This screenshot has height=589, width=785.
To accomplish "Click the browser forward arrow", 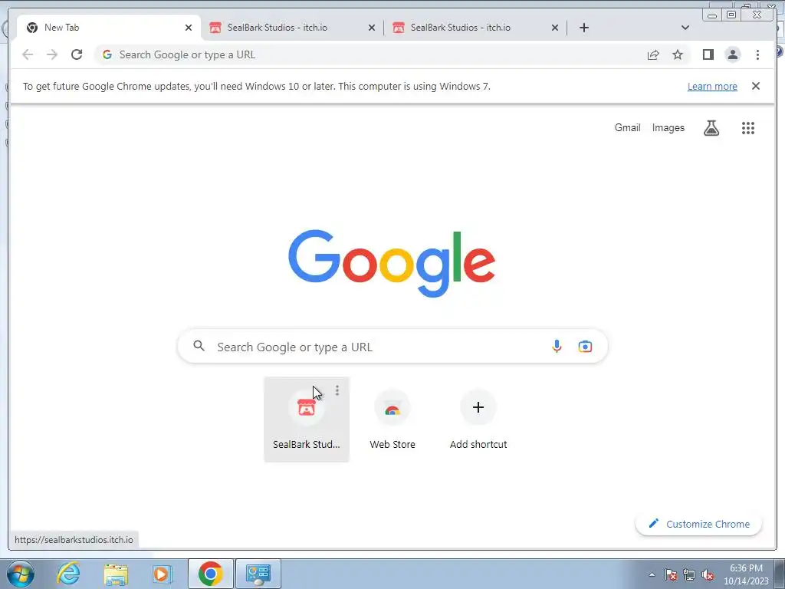I will [x=52, y=54].
